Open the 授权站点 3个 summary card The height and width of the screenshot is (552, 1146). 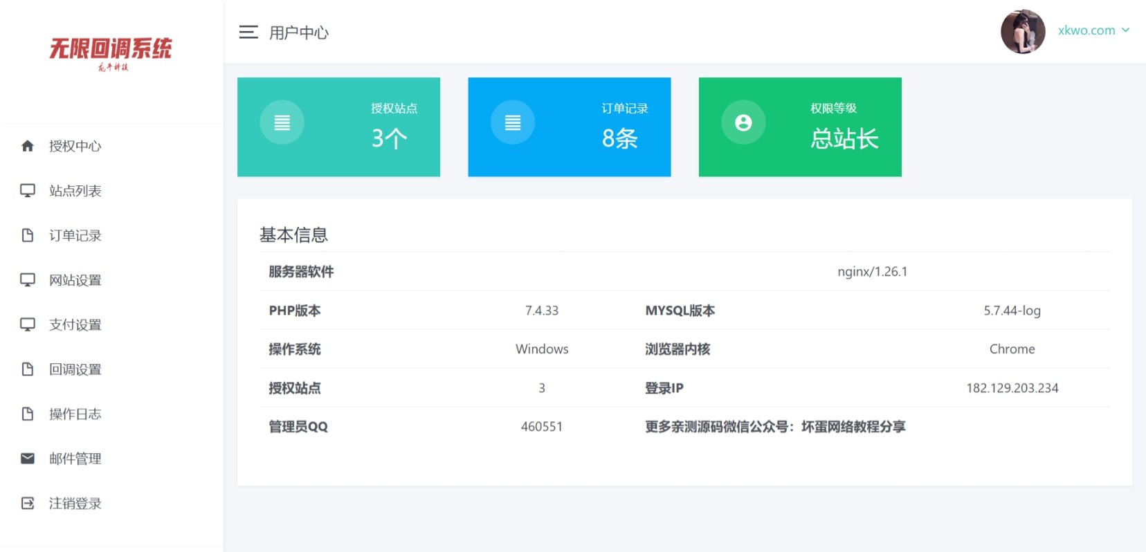(338, 127)
